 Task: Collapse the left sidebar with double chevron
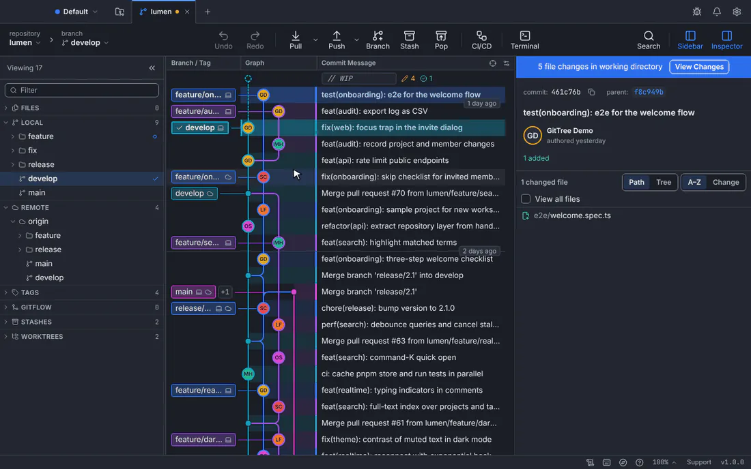tap(152, 68)
